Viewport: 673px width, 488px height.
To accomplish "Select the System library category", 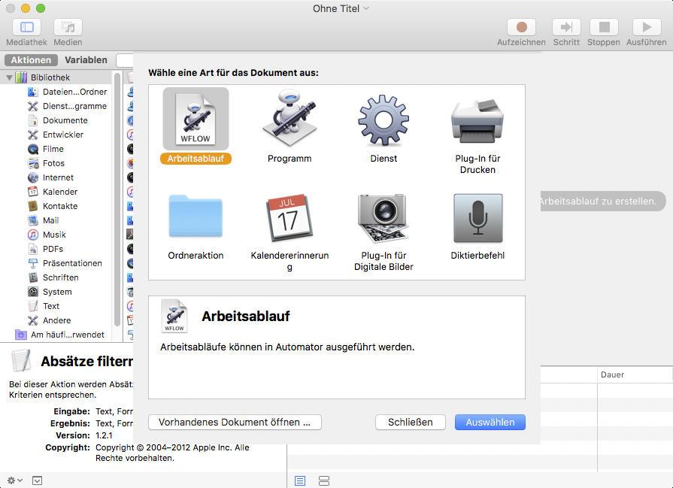I will 50,292.
